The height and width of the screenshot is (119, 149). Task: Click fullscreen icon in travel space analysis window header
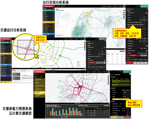[x=124, y=6]
